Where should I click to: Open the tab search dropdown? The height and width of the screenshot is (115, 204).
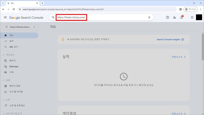coord(3,3)
